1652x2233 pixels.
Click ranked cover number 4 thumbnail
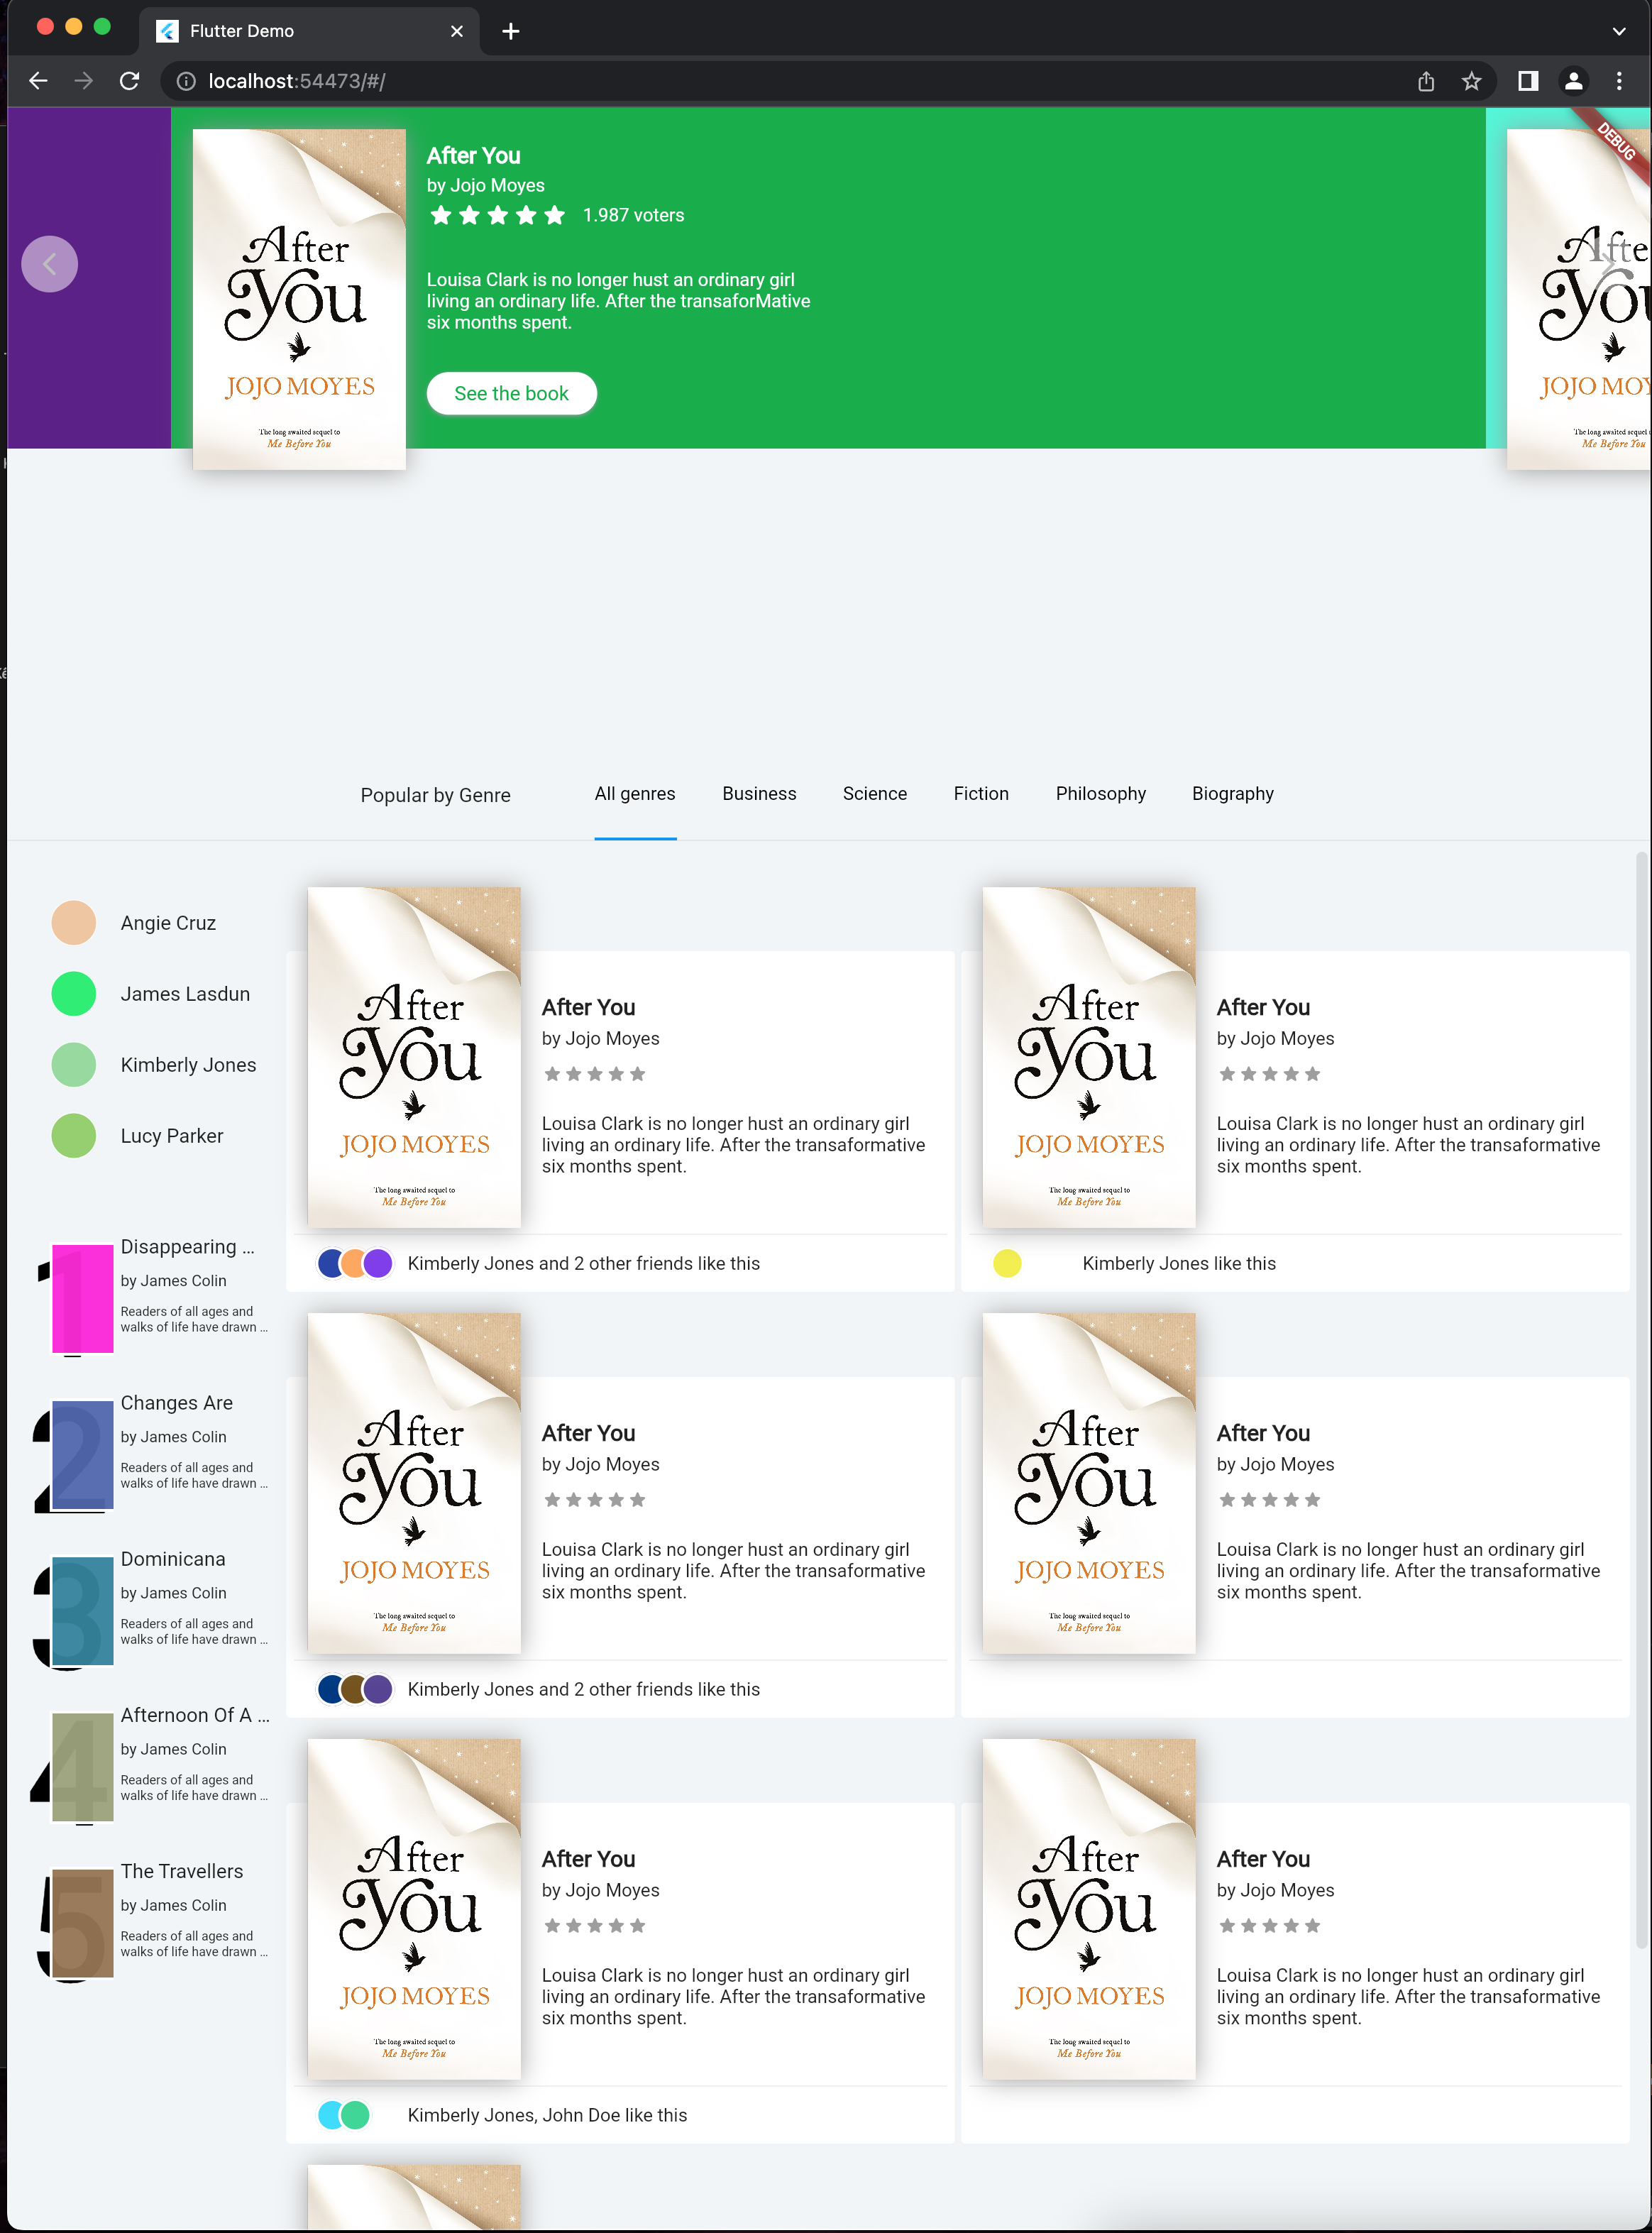tap(82, 1767)
